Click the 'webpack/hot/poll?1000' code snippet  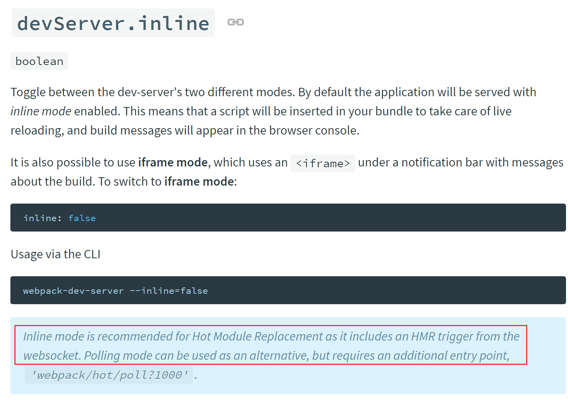109,375
